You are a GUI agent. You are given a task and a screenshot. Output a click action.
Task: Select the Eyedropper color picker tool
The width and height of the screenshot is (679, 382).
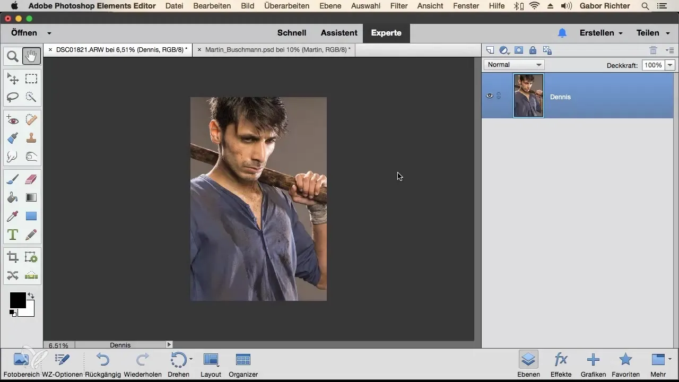click(x=13, y=216)
